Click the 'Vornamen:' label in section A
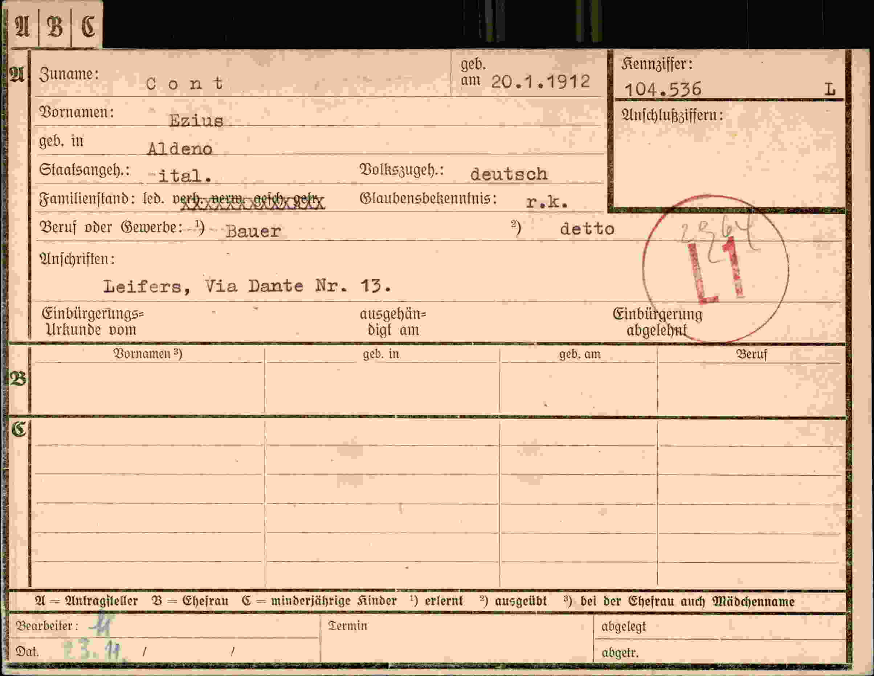Image resolution: width=874 pixels, height=676 pixels. pyautogui.click(x=77, y=112)
